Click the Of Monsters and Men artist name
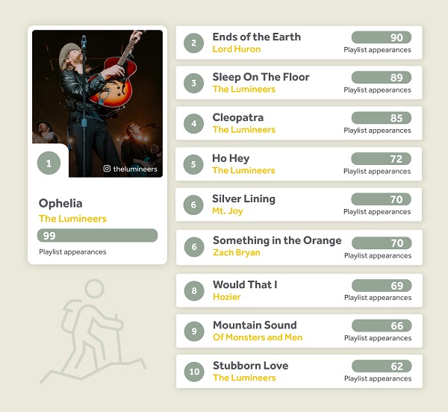Viewport: 448px width, 412px height. click(x=258, y=337)
